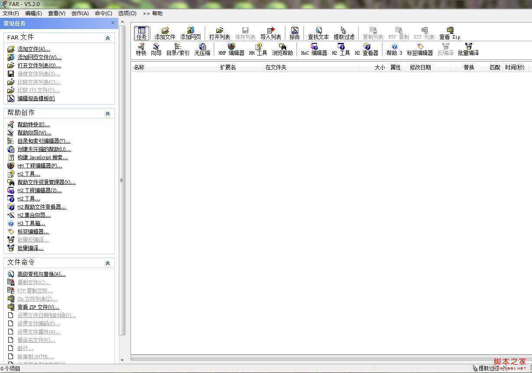Click 构建 JavaScript 搜索... link

(42, 157)
